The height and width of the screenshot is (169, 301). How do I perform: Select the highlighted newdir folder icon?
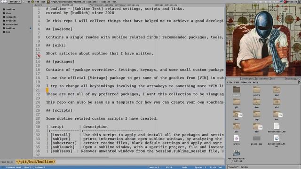237,90
